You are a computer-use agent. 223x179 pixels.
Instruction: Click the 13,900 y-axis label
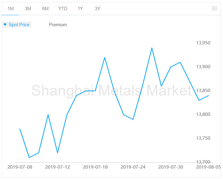click(x=203, y=67)
